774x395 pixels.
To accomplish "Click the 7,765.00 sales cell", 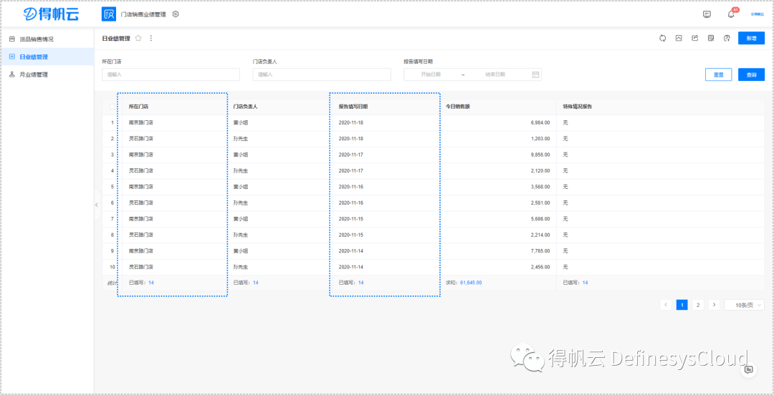I will pyautogui.click(x=540, y=250).
